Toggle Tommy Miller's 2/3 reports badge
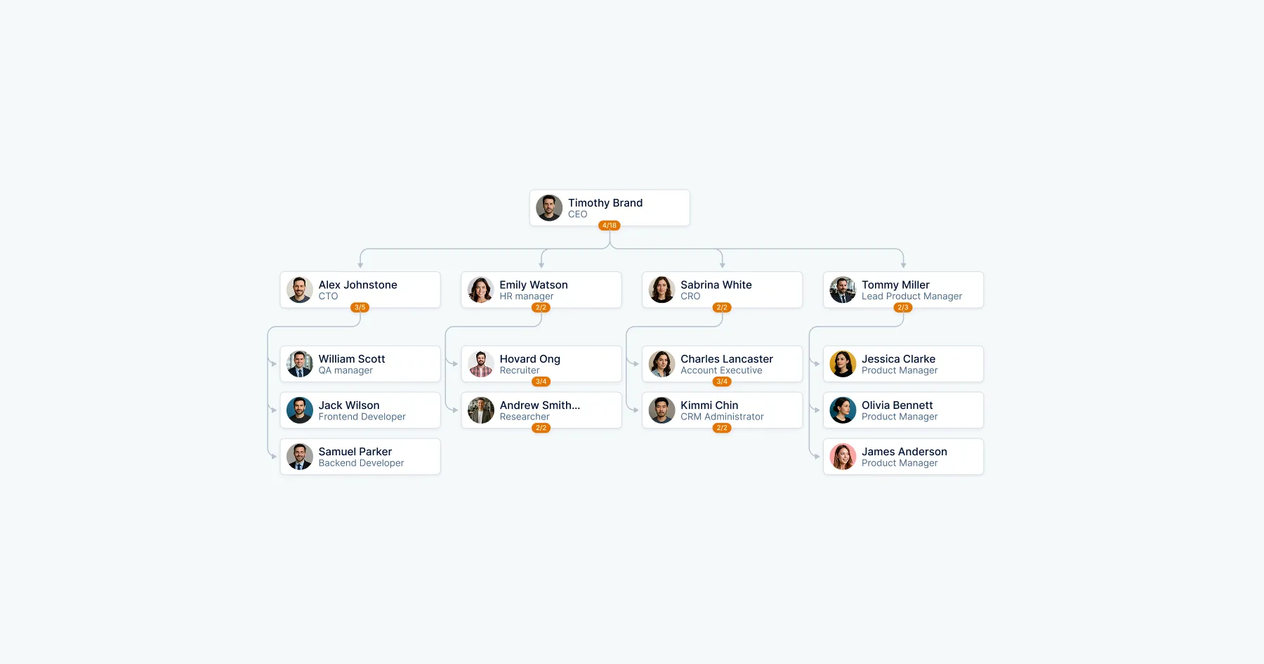The height and width of the screenshot is (664, 1264). pyautogui.click(x=903, y=307)
